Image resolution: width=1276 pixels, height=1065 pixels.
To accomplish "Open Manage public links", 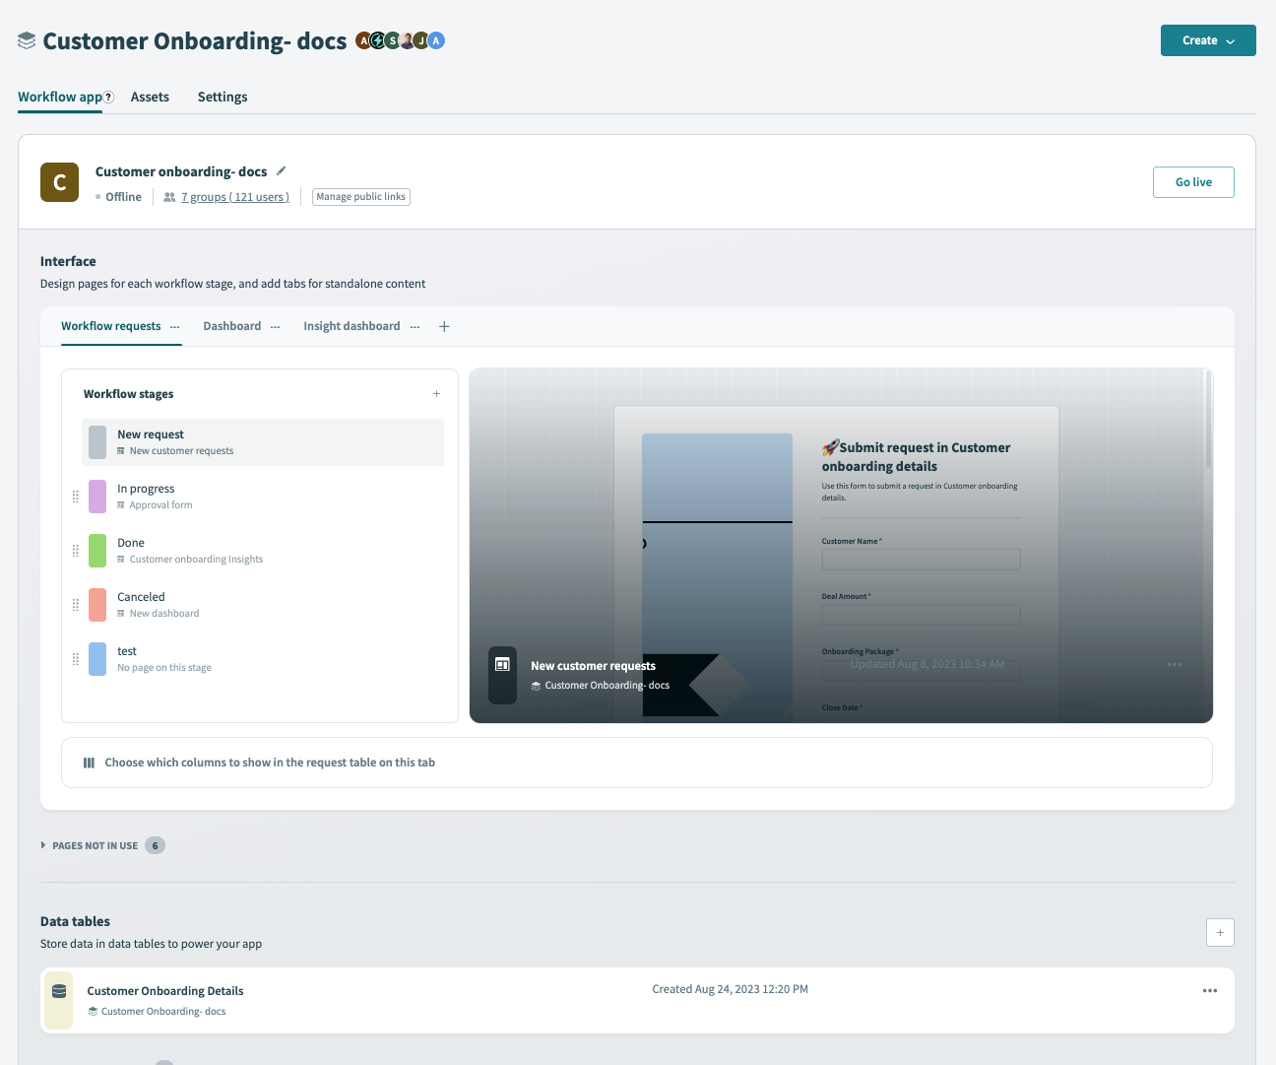I will point(361,197).
